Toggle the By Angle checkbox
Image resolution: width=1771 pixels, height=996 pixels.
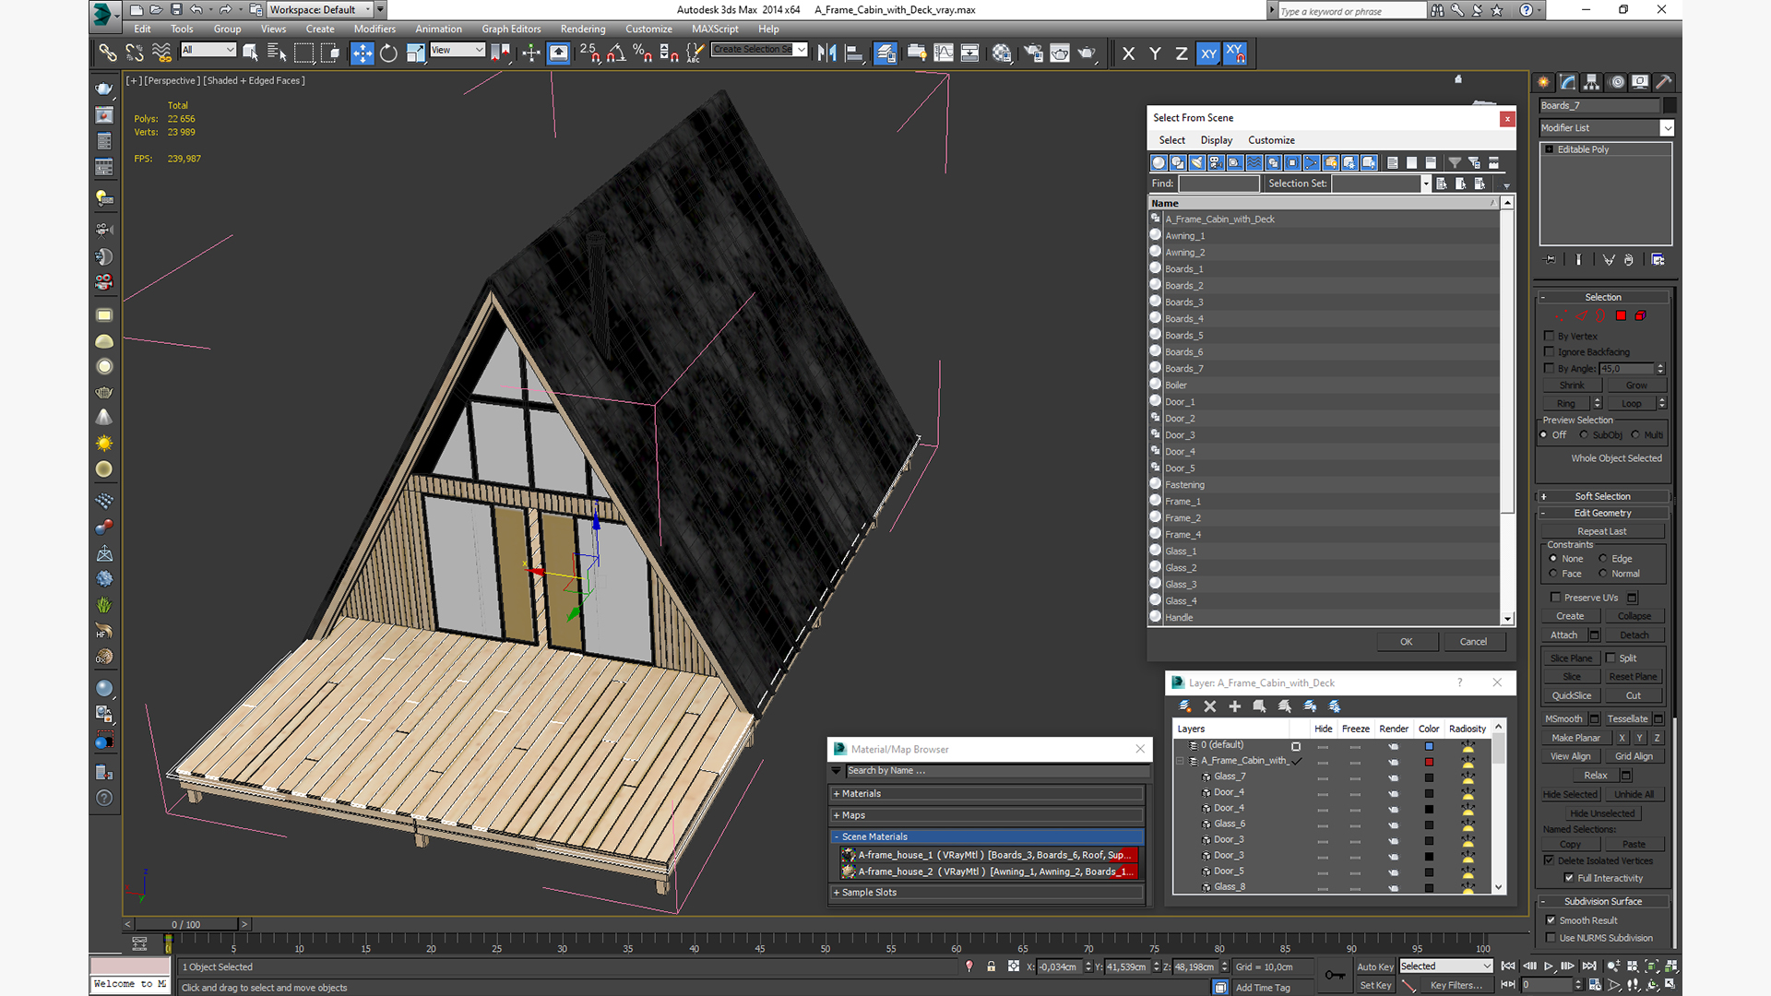click(1550, 369)
